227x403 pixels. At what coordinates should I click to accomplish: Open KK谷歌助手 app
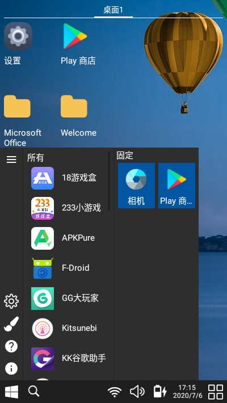click(68, 359)
